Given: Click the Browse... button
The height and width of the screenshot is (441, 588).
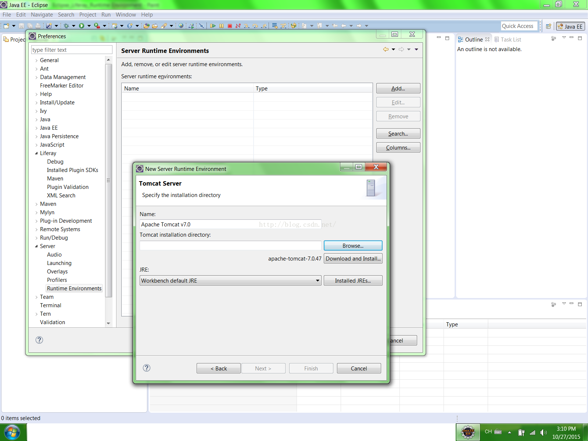Looking at the screenshot, I should point(353,245).
